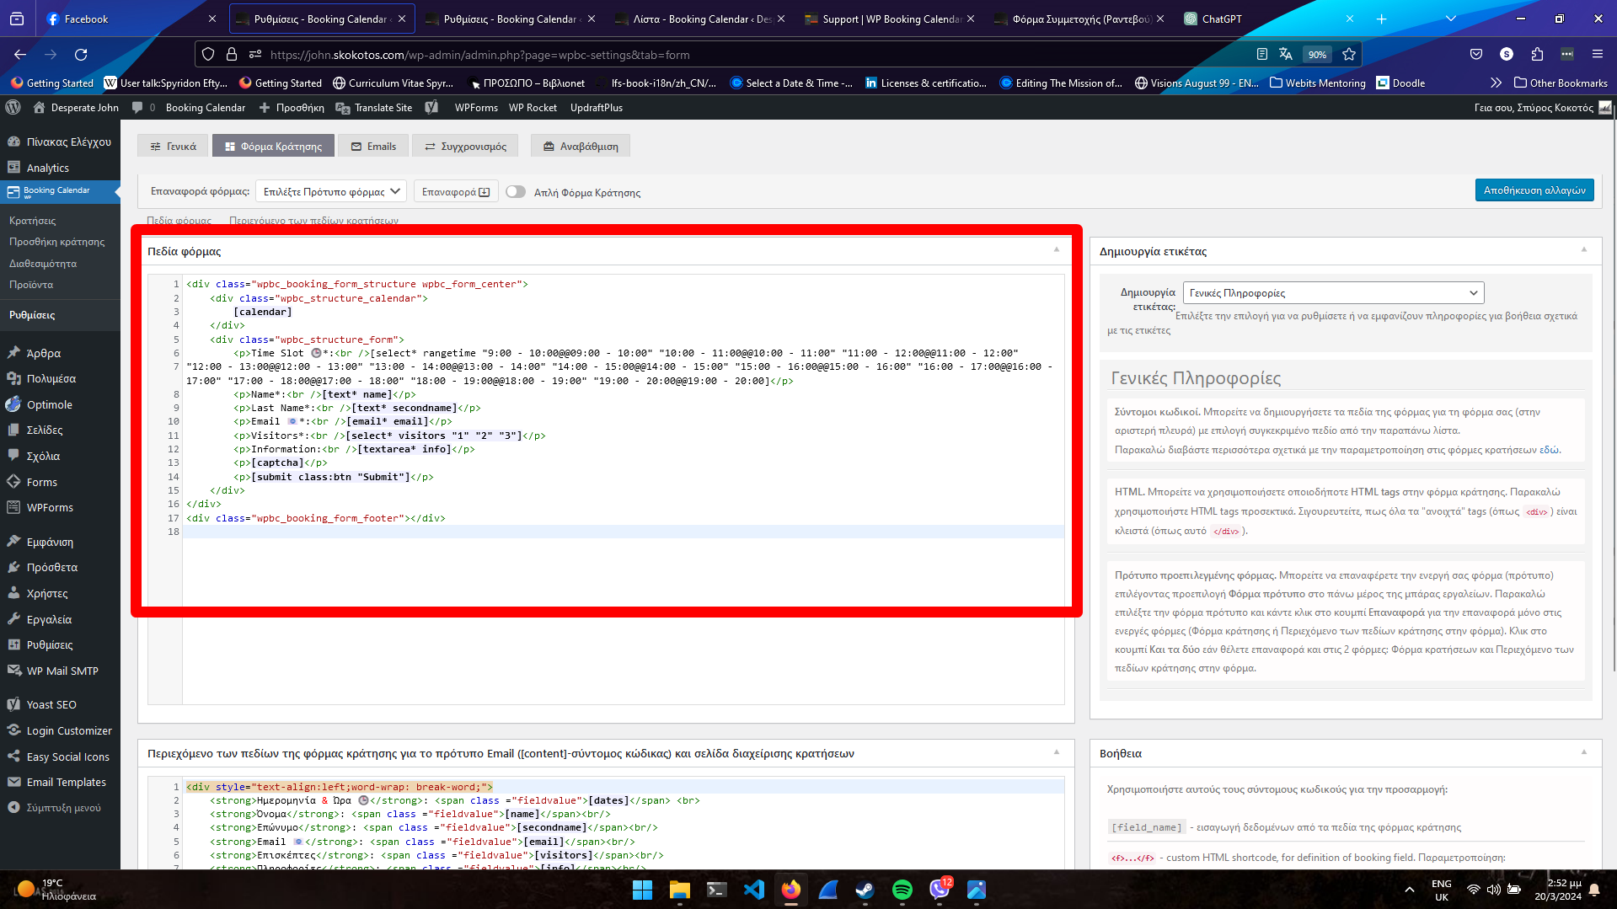Open the Συγχρονισμός tab
The height and width of the screenshot is (909, 1617).
(465, 147)
